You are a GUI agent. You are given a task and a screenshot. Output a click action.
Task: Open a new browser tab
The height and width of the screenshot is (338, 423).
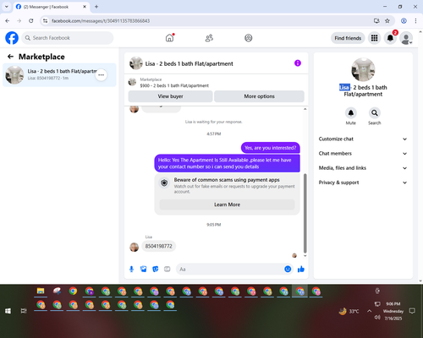96,7
